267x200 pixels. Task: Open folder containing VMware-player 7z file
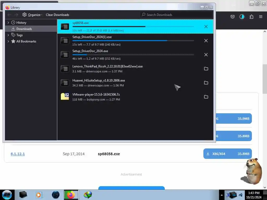206,97
